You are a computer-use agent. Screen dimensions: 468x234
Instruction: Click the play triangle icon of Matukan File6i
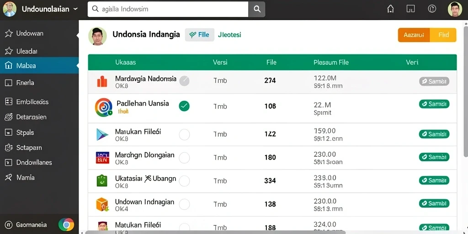[102, 134]
